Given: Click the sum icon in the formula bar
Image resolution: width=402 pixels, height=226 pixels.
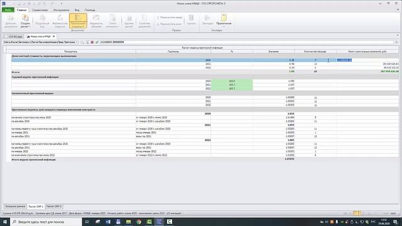Looking at the screenshot, I should (x=87, y=42).
